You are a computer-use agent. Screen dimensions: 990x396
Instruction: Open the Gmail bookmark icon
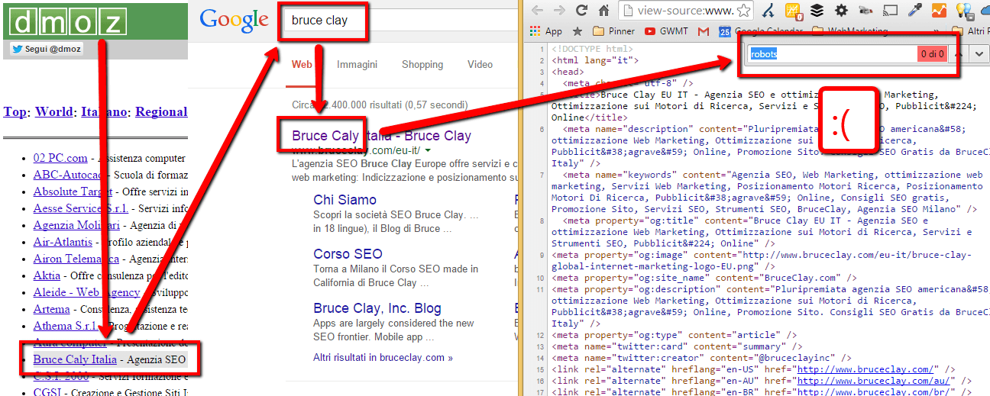[x=704, y=31]
